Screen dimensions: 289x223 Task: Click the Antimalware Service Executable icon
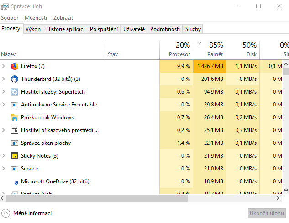point(14,105)
